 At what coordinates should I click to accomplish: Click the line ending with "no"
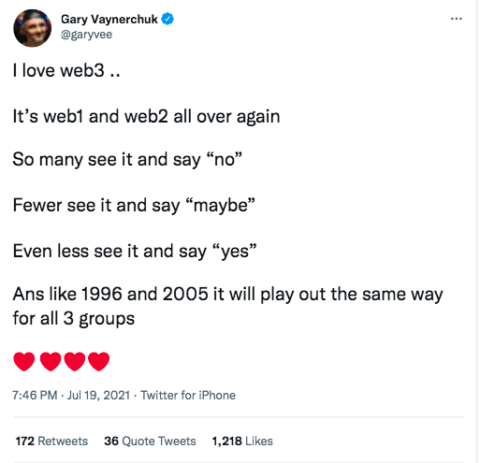point(127,160)
